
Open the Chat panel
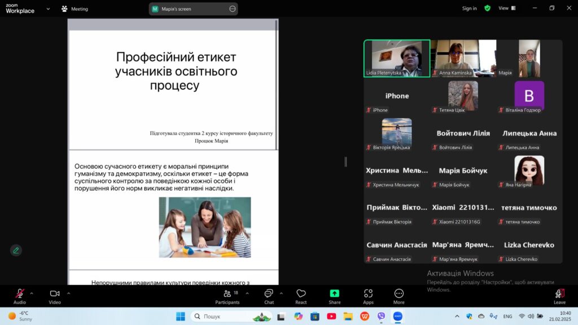click(x=269, y=296)
